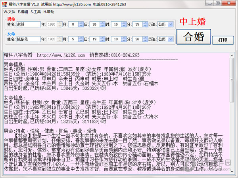Click the male day spinner arrows
Screen dimensions: 238x178
pyautogui.click(x=102, y=25)
